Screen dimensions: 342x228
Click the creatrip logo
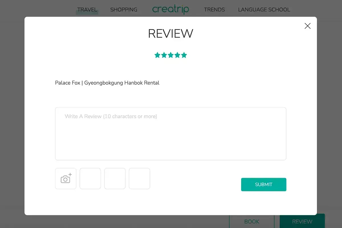(170, 9)
